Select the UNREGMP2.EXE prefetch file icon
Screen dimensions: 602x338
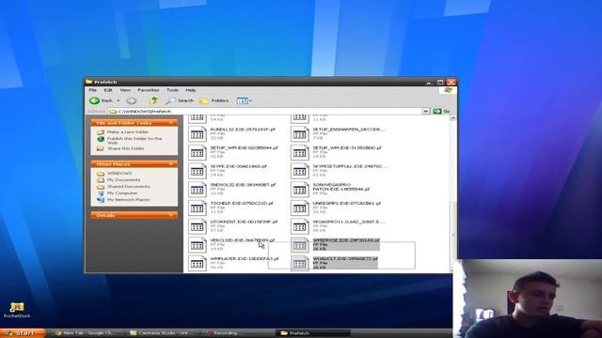click(300, 208)
